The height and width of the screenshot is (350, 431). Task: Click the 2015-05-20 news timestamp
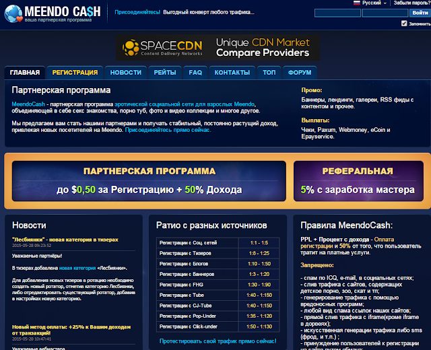(32, 339)
